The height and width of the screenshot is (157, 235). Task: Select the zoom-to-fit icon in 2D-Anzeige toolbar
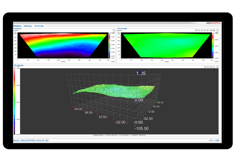point(196,30)
